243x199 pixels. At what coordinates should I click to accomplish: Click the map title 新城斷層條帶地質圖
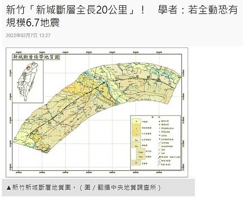click(x=36, y=57)
